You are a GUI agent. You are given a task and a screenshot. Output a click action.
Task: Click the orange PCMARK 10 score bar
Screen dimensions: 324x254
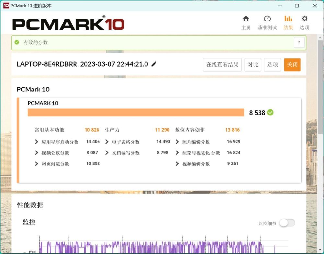(x=136, y=113)
